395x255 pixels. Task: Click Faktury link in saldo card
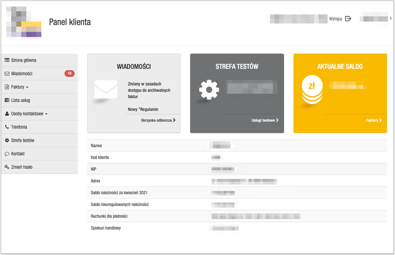click(x=372, y=120)
